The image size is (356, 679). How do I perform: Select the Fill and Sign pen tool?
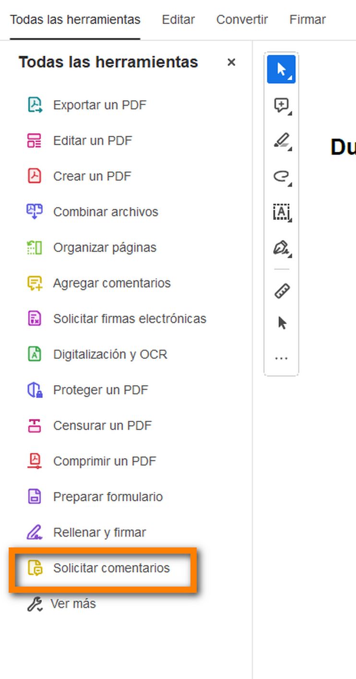coord(281,248)
